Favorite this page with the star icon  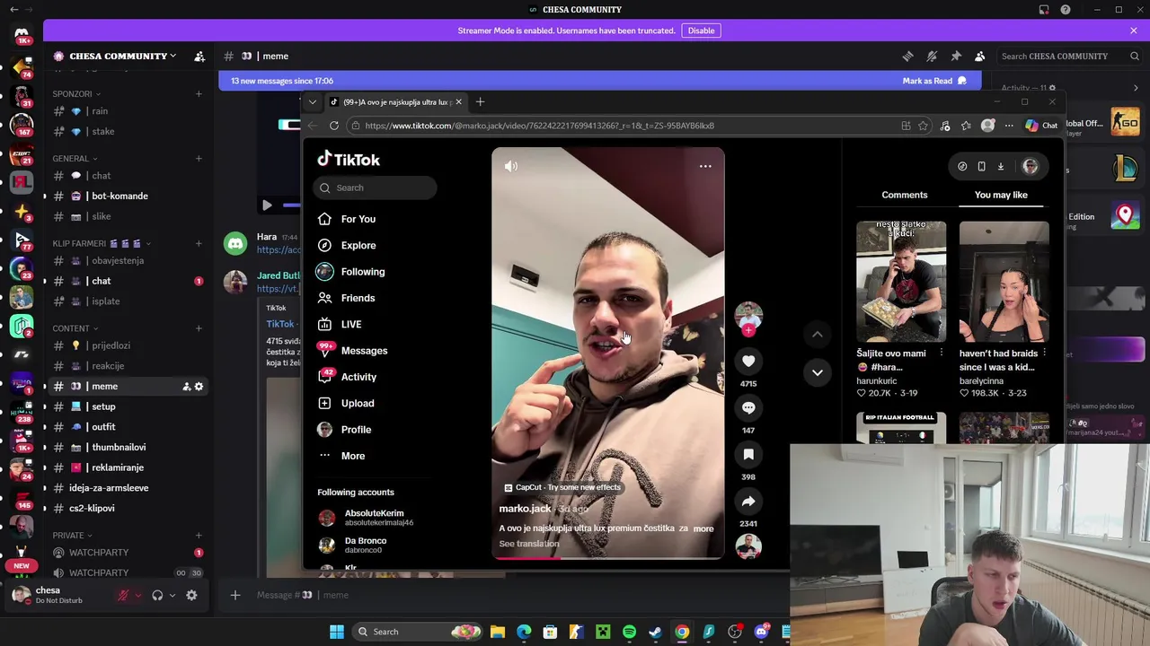(x=923, y=126)
